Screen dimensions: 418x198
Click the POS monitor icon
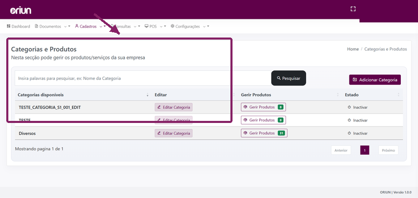pos(146,26)
